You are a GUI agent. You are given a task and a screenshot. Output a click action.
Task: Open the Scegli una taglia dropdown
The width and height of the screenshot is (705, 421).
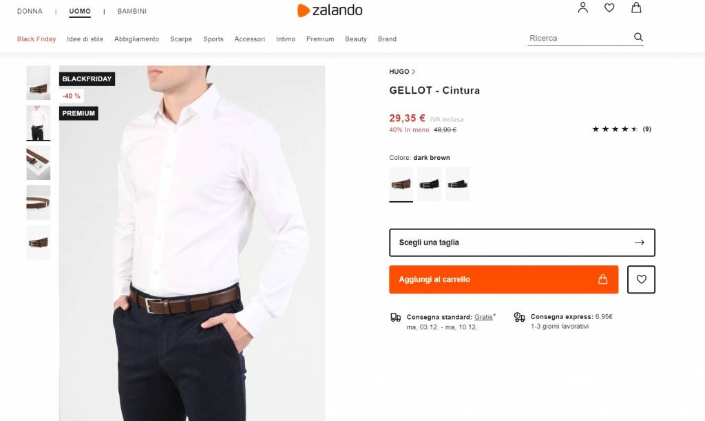[x=521, y=243]
